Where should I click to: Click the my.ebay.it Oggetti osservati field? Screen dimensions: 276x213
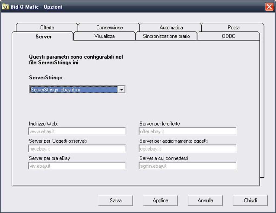click(x=77, y=148)
